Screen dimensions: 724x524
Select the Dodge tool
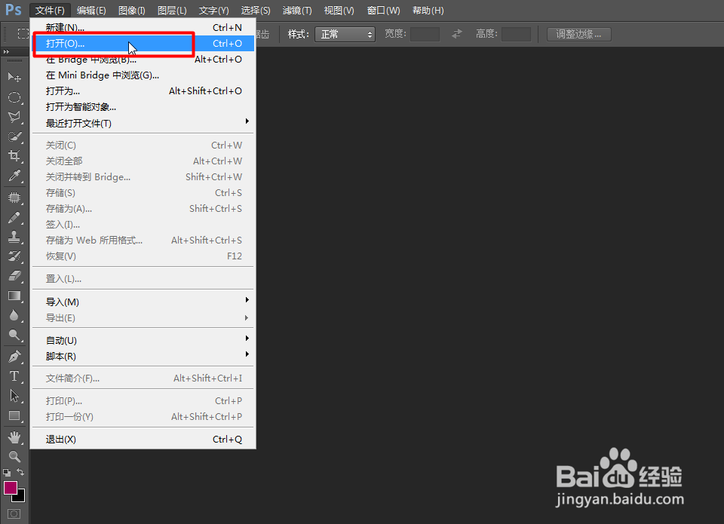coord(14,335)
